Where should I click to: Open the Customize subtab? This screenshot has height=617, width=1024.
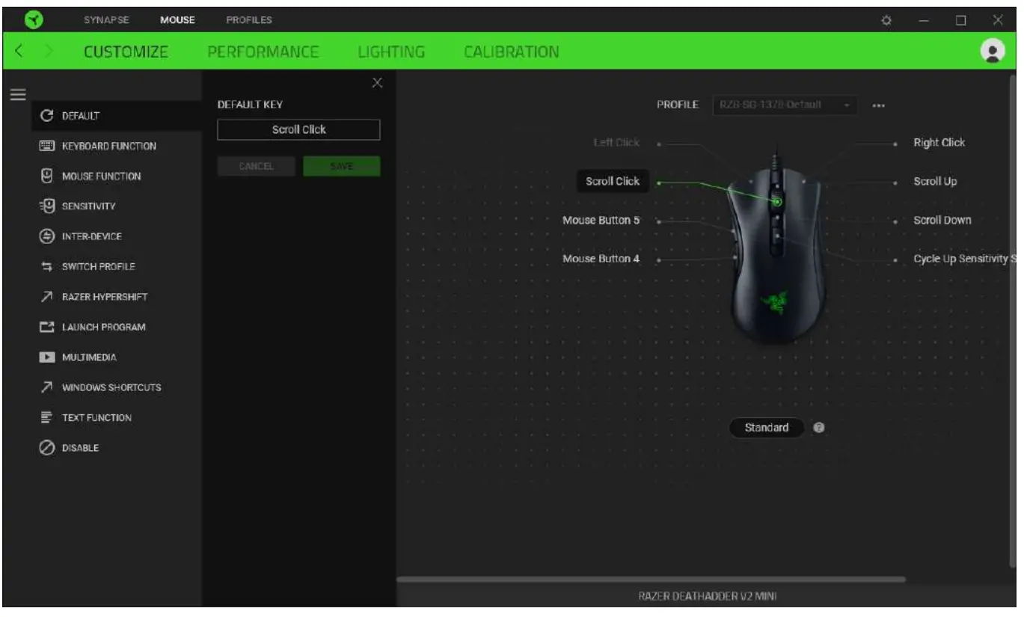(126, 52)
